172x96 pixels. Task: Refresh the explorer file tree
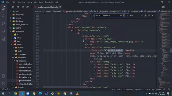[23, 7]
